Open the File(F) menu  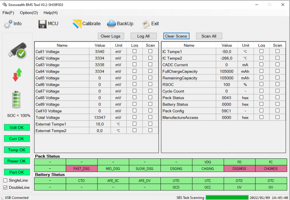(x=8, y=13)
